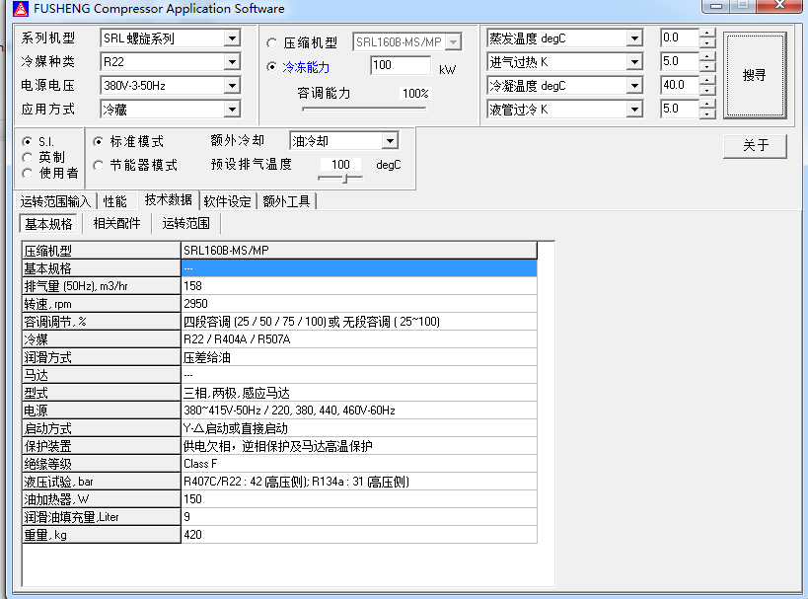Select the 节能器模式 radio button
The height and width of the screenshot is (599, 808).
tap(98, 165)
